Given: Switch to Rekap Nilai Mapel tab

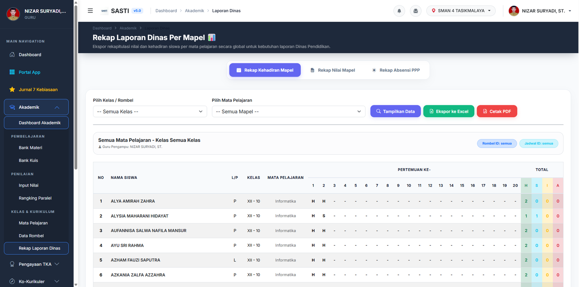Looking at the screenshot, I should 333,70.
